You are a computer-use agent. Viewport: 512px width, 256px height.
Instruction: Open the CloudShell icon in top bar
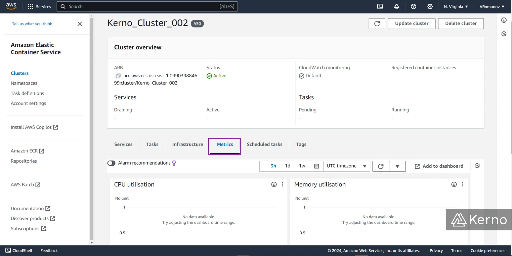380,6
